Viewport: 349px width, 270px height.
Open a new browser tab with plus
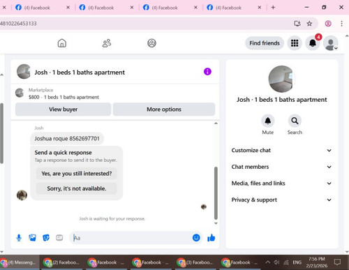pos(273,8)
